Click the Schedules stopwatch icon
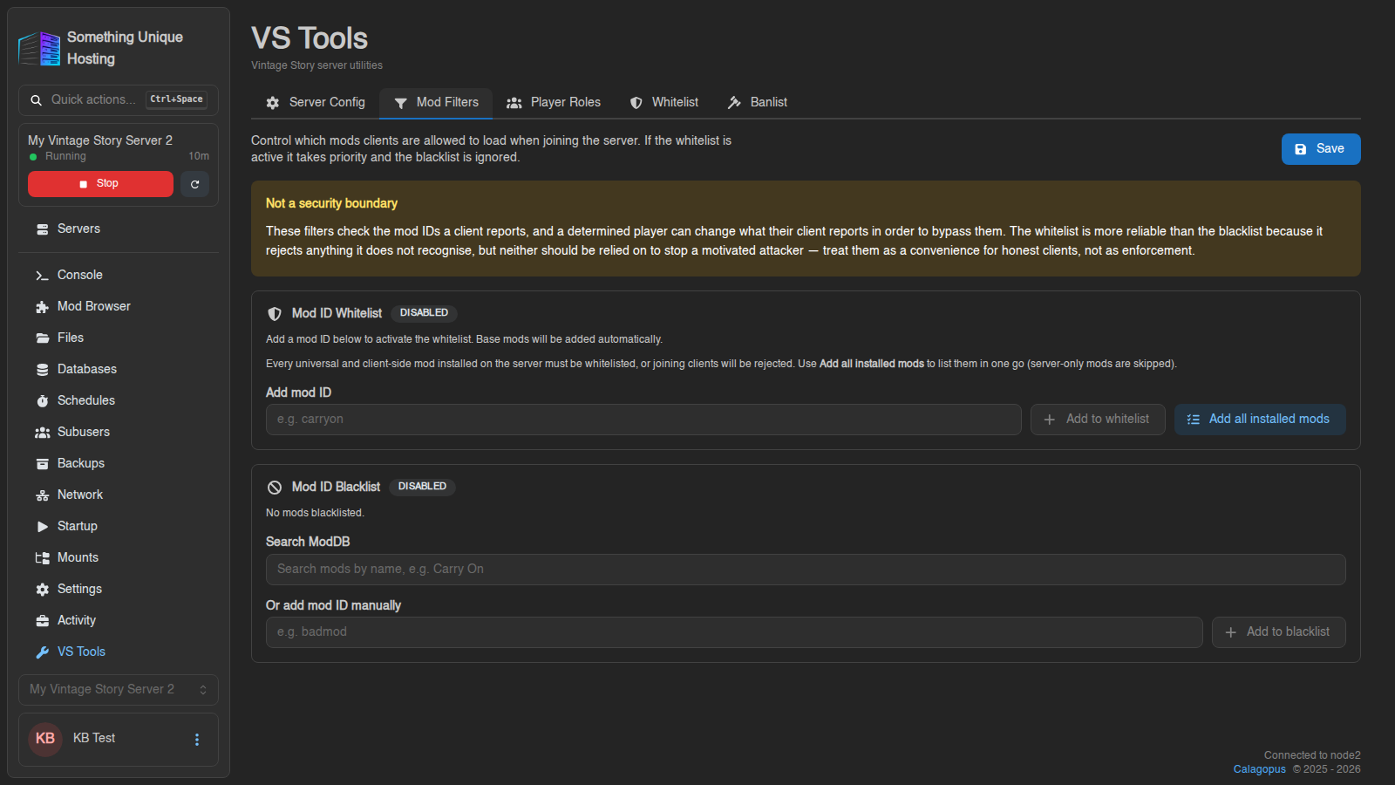1395x785 pixels. click(42, 401)
